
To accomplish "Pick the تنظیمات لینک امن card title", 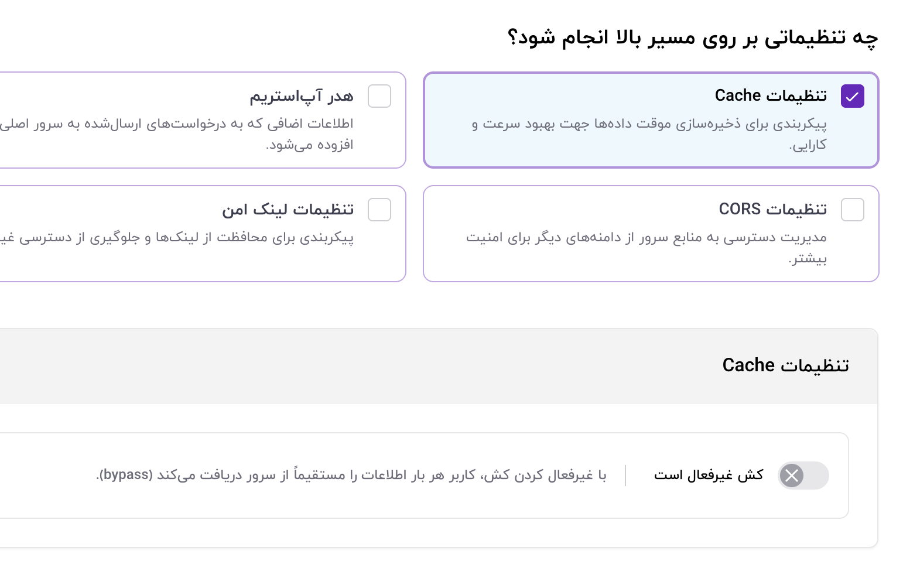I will [x=288, y=209].
